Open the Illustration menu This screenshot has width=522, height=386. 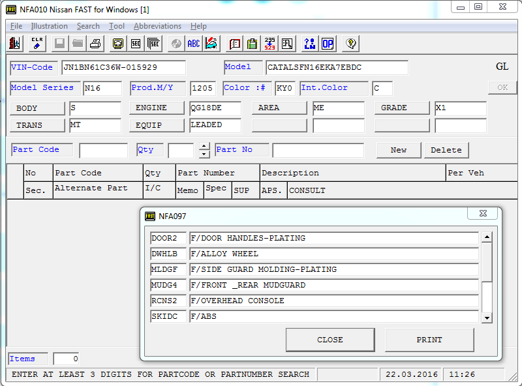click(50, 26)
